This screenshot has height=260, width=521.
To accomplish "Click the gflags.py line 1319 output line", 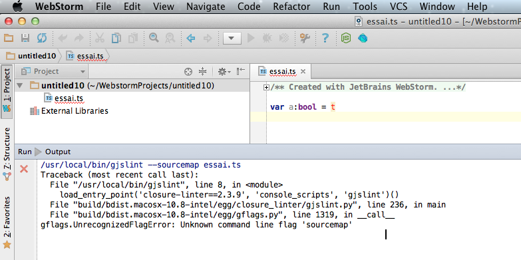I will point(222,215).
